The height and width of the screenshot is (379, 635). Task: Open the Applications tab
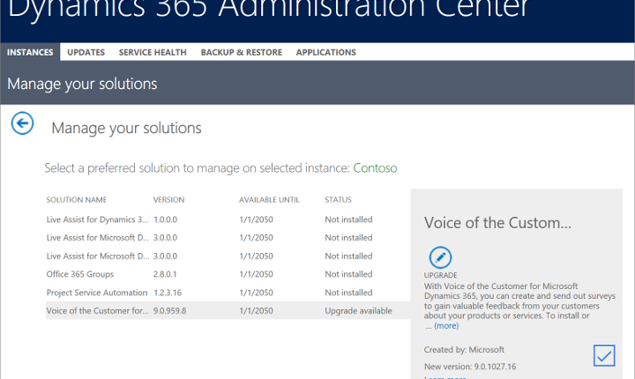(x=325, y=52)
